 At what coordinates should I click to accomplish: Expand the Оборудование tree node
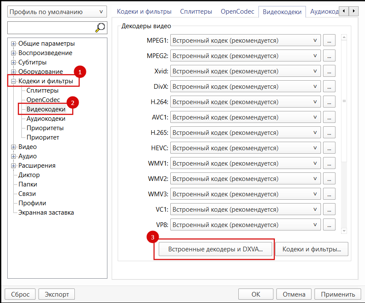(13, 71)
